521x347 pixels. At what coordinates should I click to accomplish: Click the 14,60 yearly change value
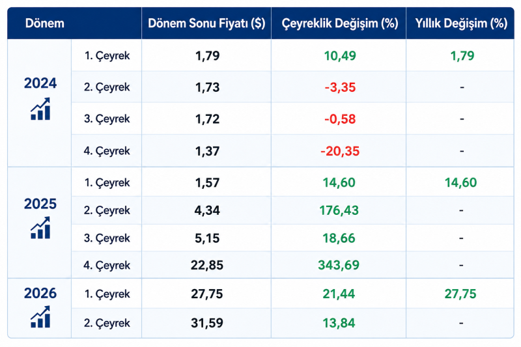pyautogui.click(x=460, y=182)
